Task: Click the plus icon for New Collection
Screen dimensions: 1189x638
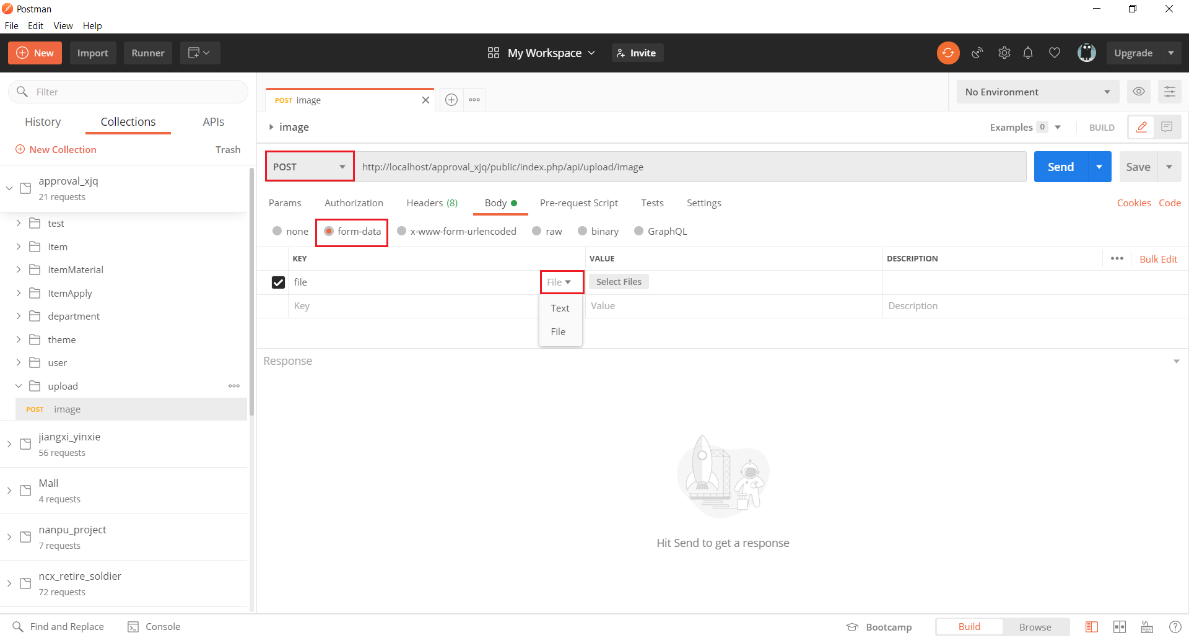Action: click(20, 149)
